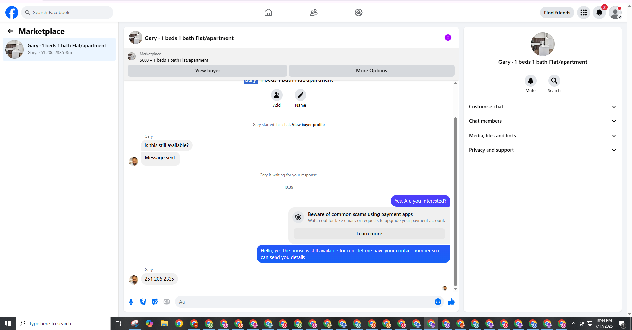The image size is (632, 330).
Task: Open the Home feed icon
Action: pos(268,13)
